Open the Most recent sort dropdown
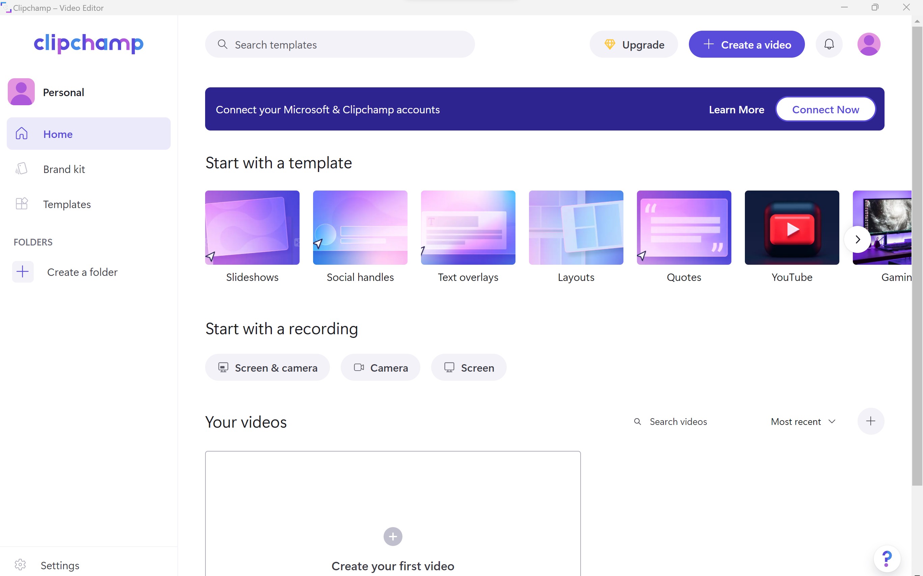 click(803, 421)
